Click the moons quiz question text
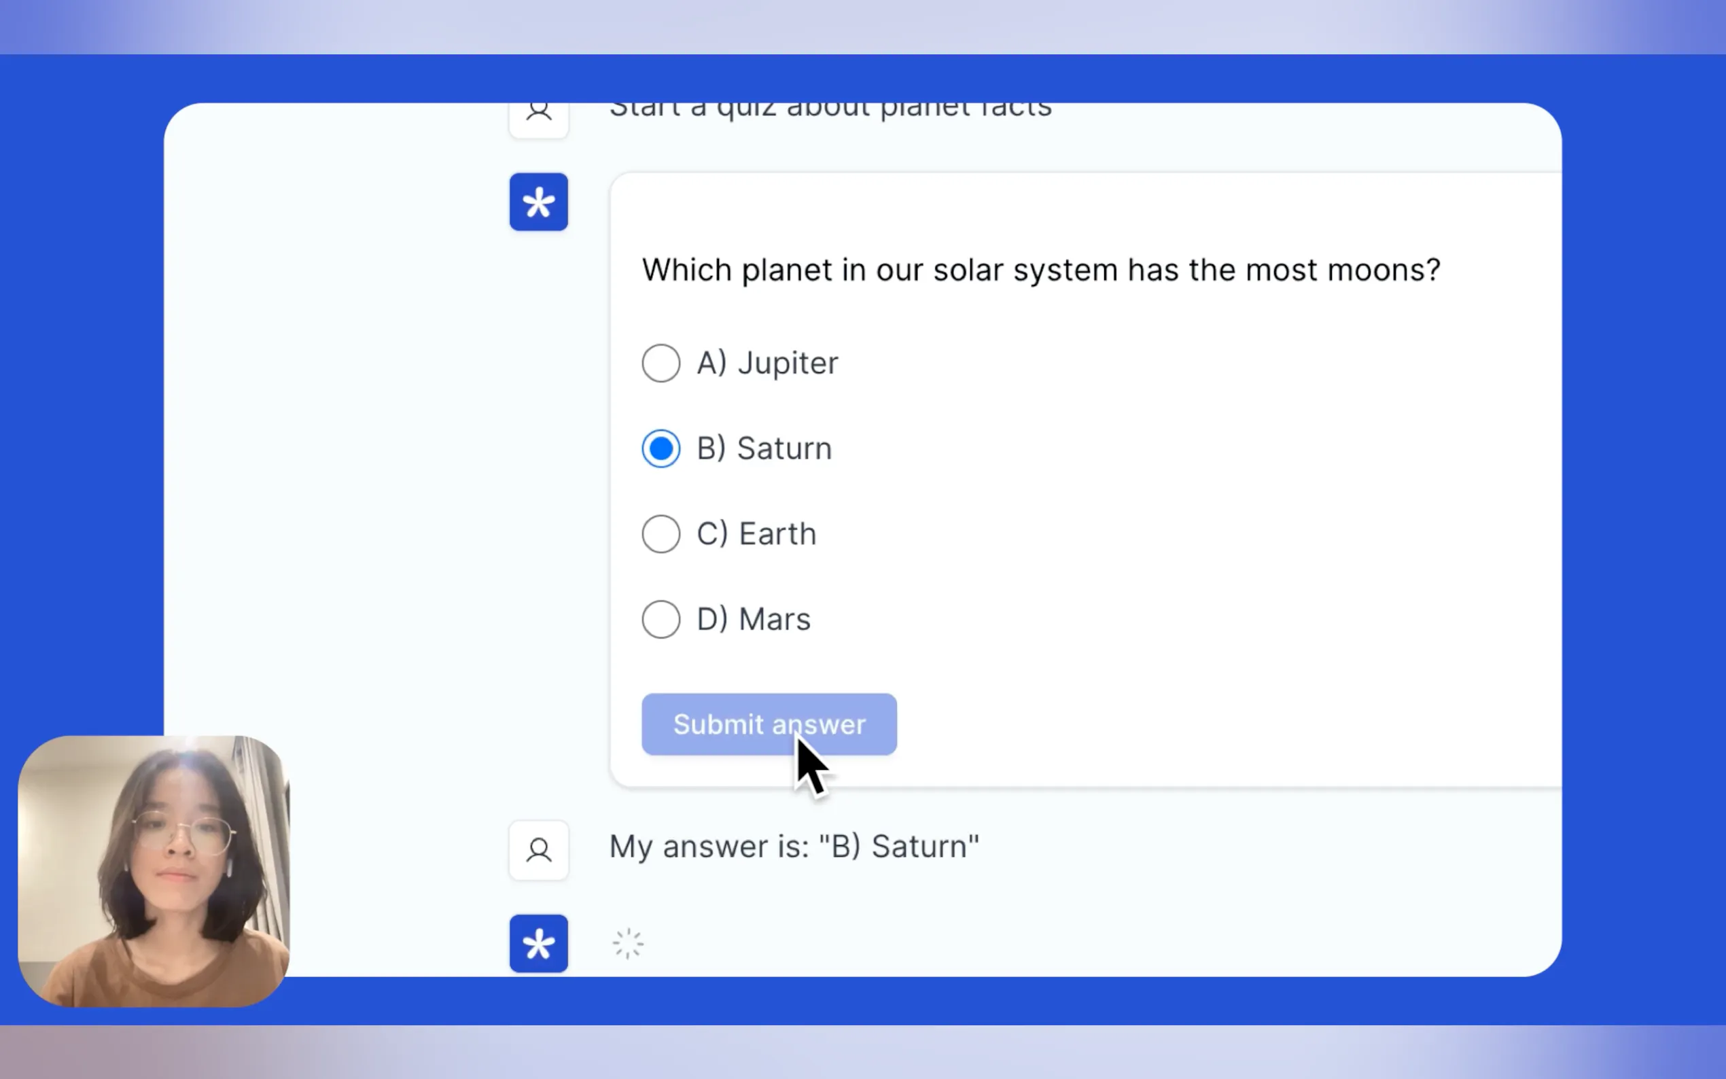Viewport: 1726px width, 1079px height. click(x=1041, y=270)
